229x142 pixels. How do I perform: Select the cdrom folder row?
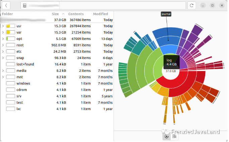(57, 90)
